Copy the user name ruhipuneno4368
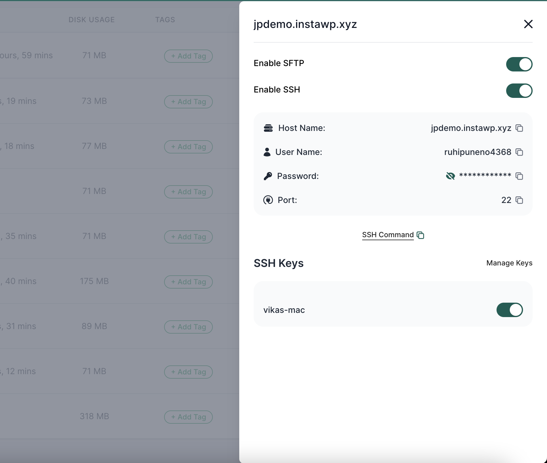The width and height of the screenshot is (547, 463). tap(520, 152)
